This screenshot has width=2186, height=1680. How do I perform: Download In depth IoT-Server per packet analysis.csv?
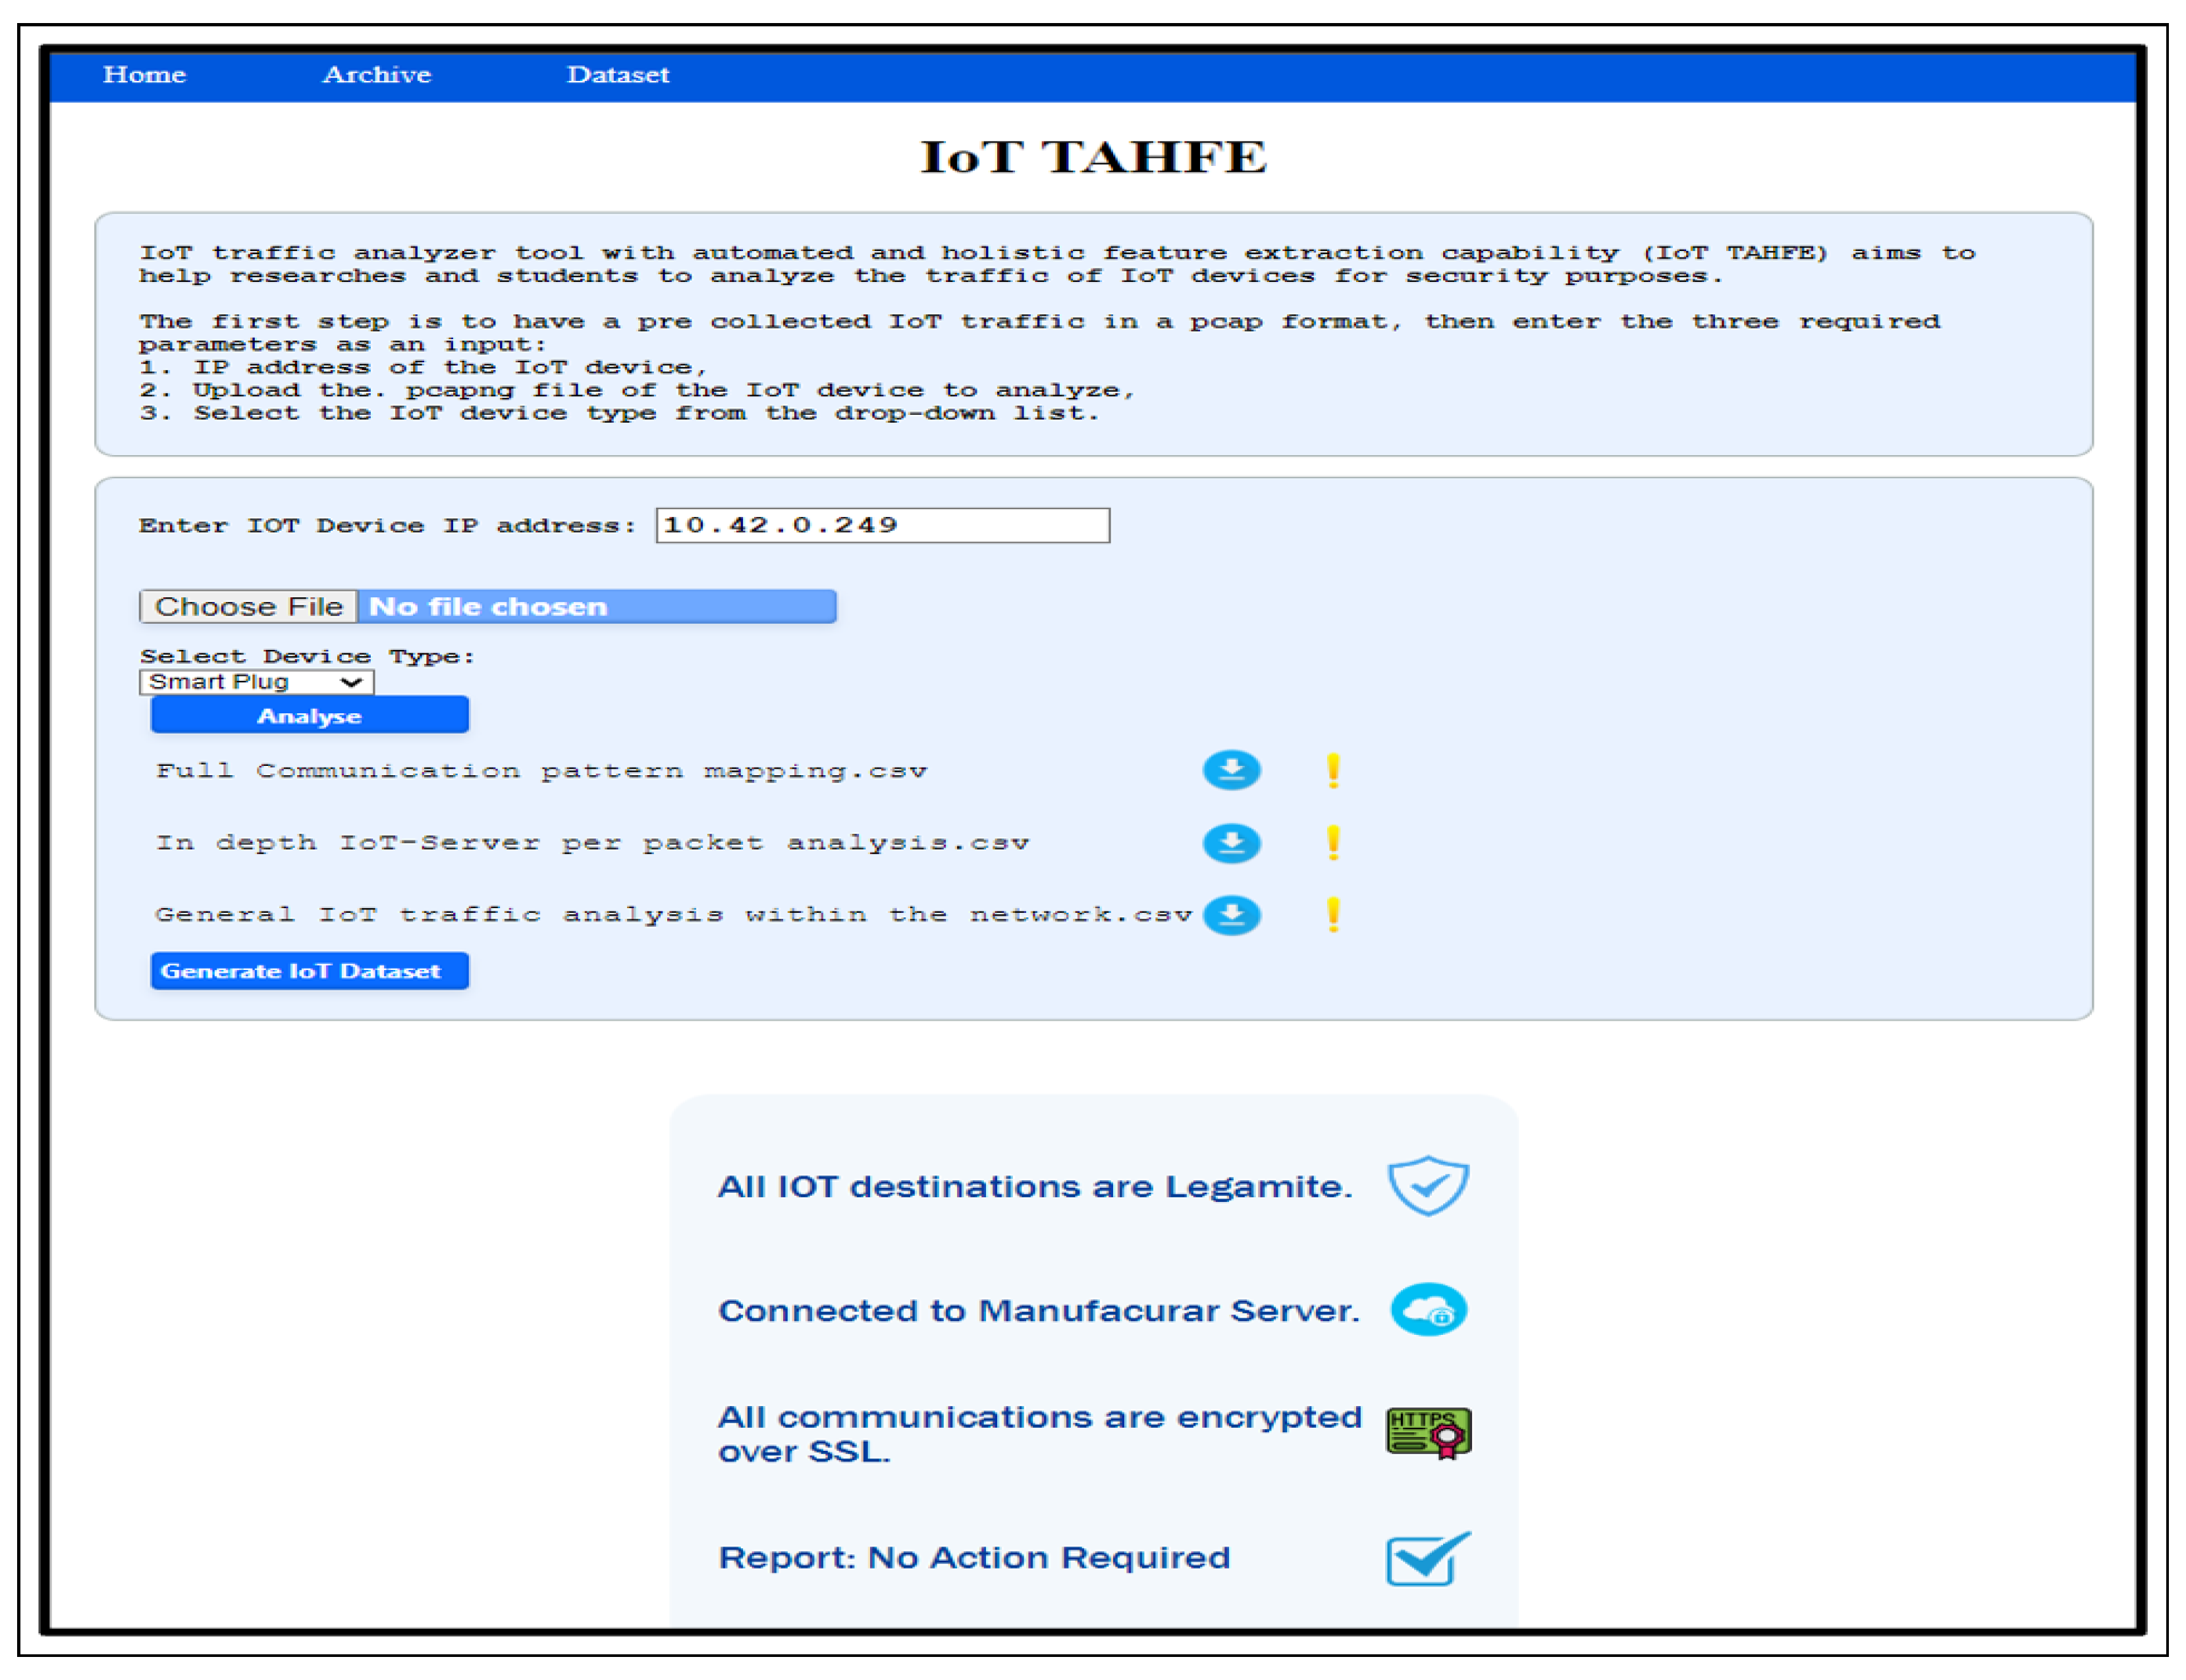[1231, 843]
